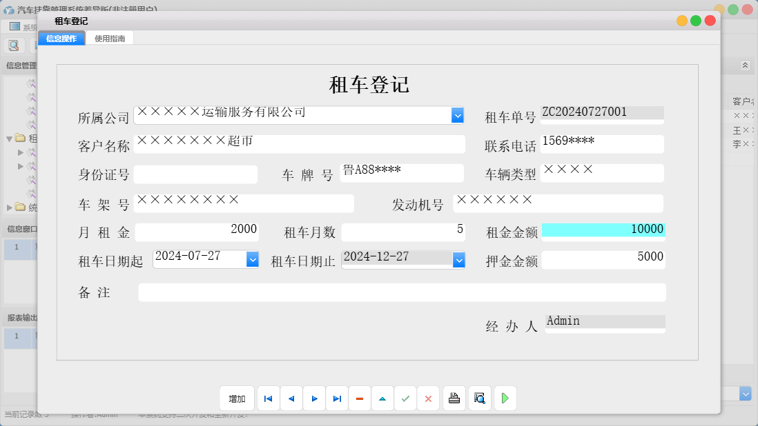758x426 pixels.
Task: Jump to the last record
Action: [336, 398]
